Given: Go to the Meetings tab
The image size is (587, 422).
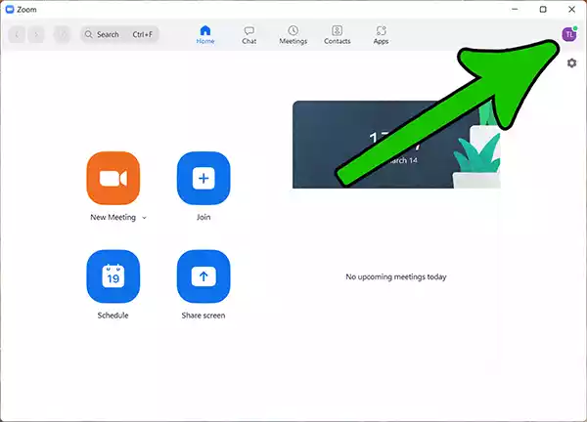Looking at the screenshot, I should point(293,35).
